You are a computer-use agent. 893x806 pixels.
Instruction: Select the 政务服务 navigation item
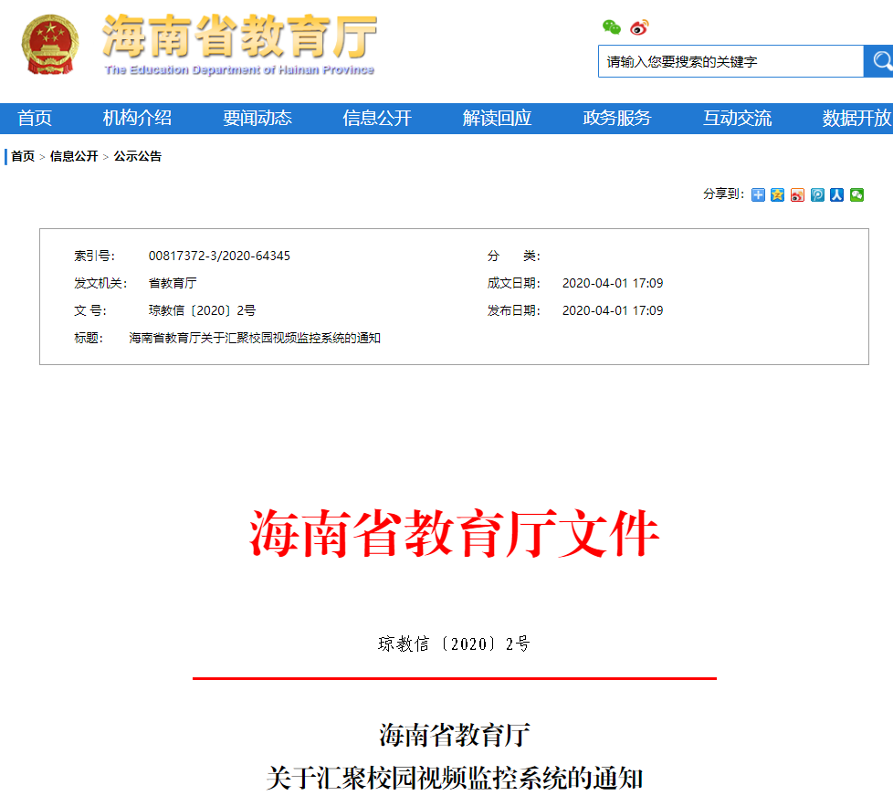pos(617,119)
